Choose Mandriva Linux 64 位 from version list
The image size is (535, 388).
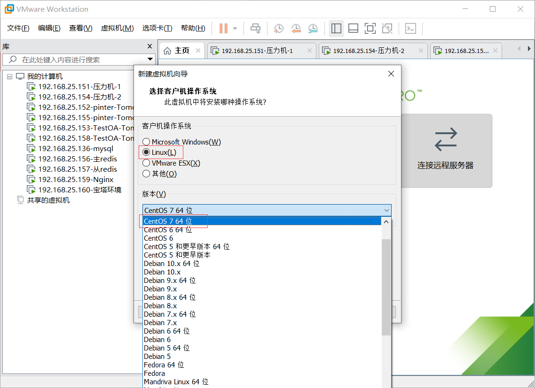tap(262, 381)
